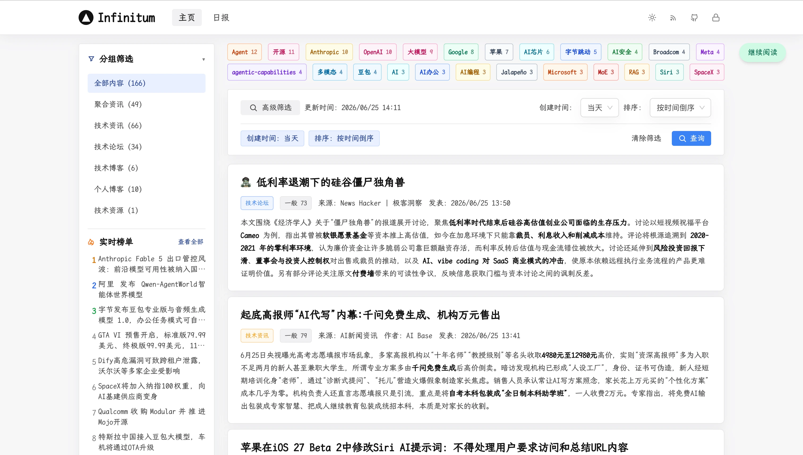Open ranking item Dify高危漏洞
The image size is (803, 455).
coord(152,366)
